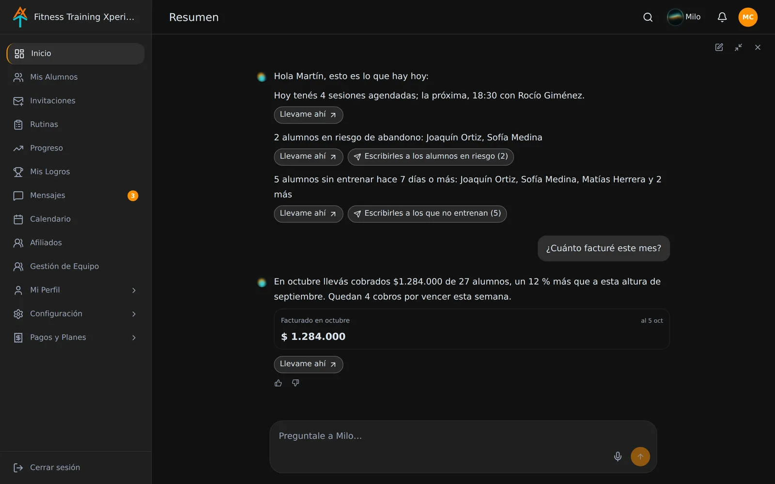Click the Mi Perfil person icon
The height and width of the screenshot is (484, 775).
click(x=18, y=290)
